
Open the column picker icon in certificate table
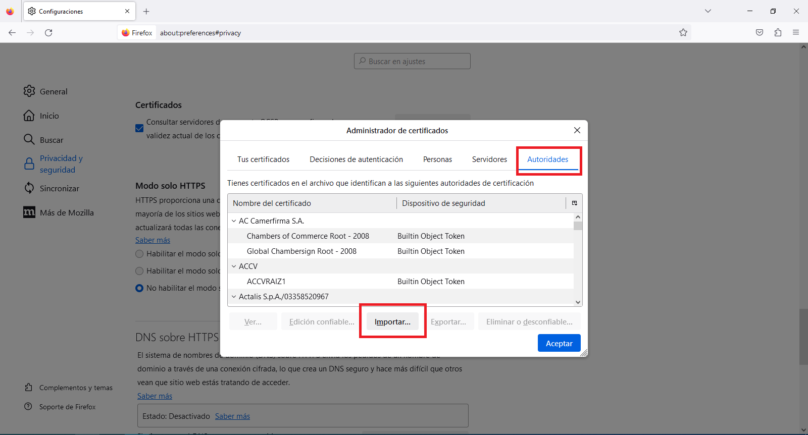point(574,203)
